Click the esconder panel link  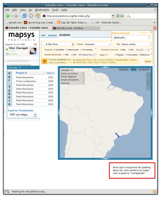point(14,68)
